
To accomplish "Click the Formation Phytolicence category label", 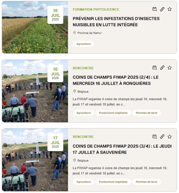I will (x=96, y=9).
